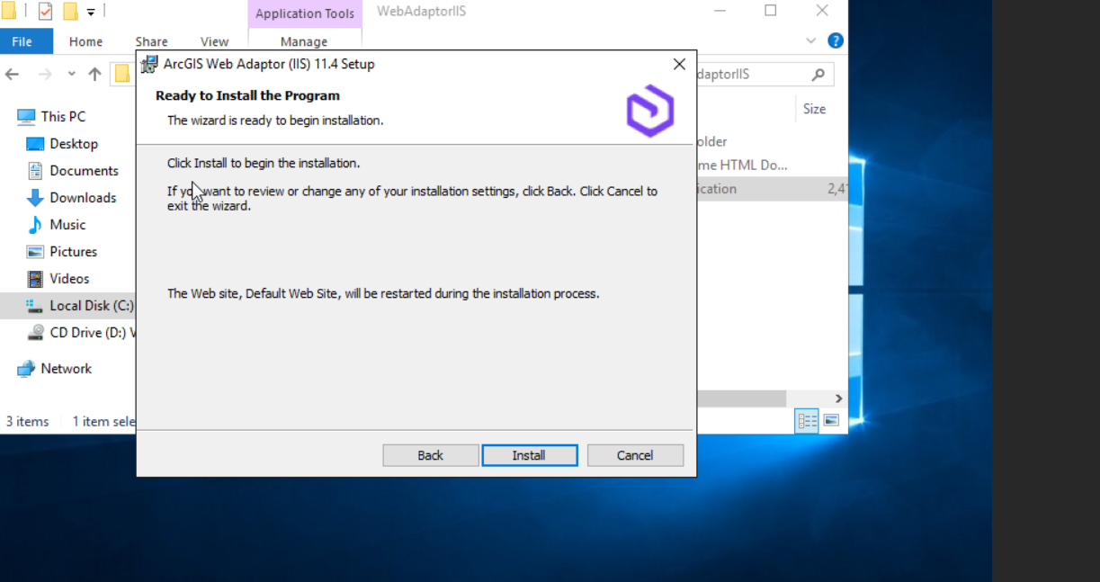Viewport: 1100px width, 582px height.
Task: Select Local Disk (C:)
Action: point(81,306)
